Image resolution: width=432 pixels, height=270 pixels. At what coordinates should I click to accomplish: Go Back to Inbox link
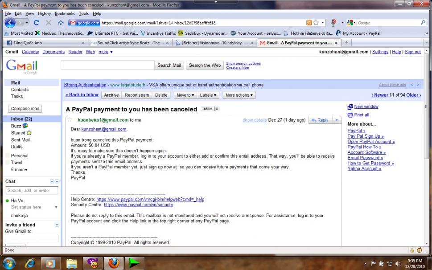pyautogui.click(x=82, y=95)
